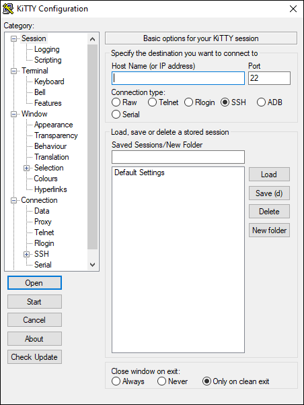Open the Colours settings category

click(46, 179)
